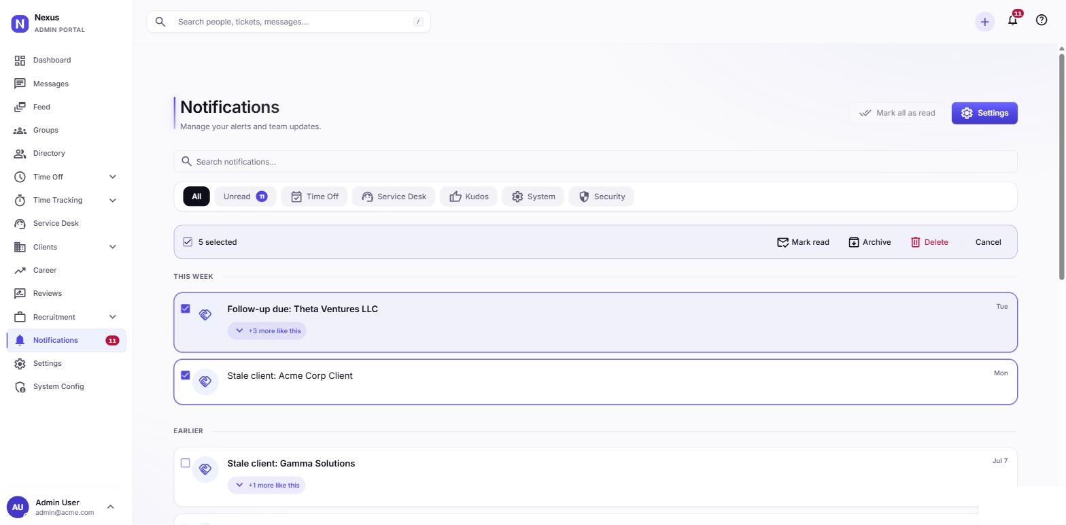Focus the Search notifications field
This screenshot has height=525, width=1066.
[596, 162]
